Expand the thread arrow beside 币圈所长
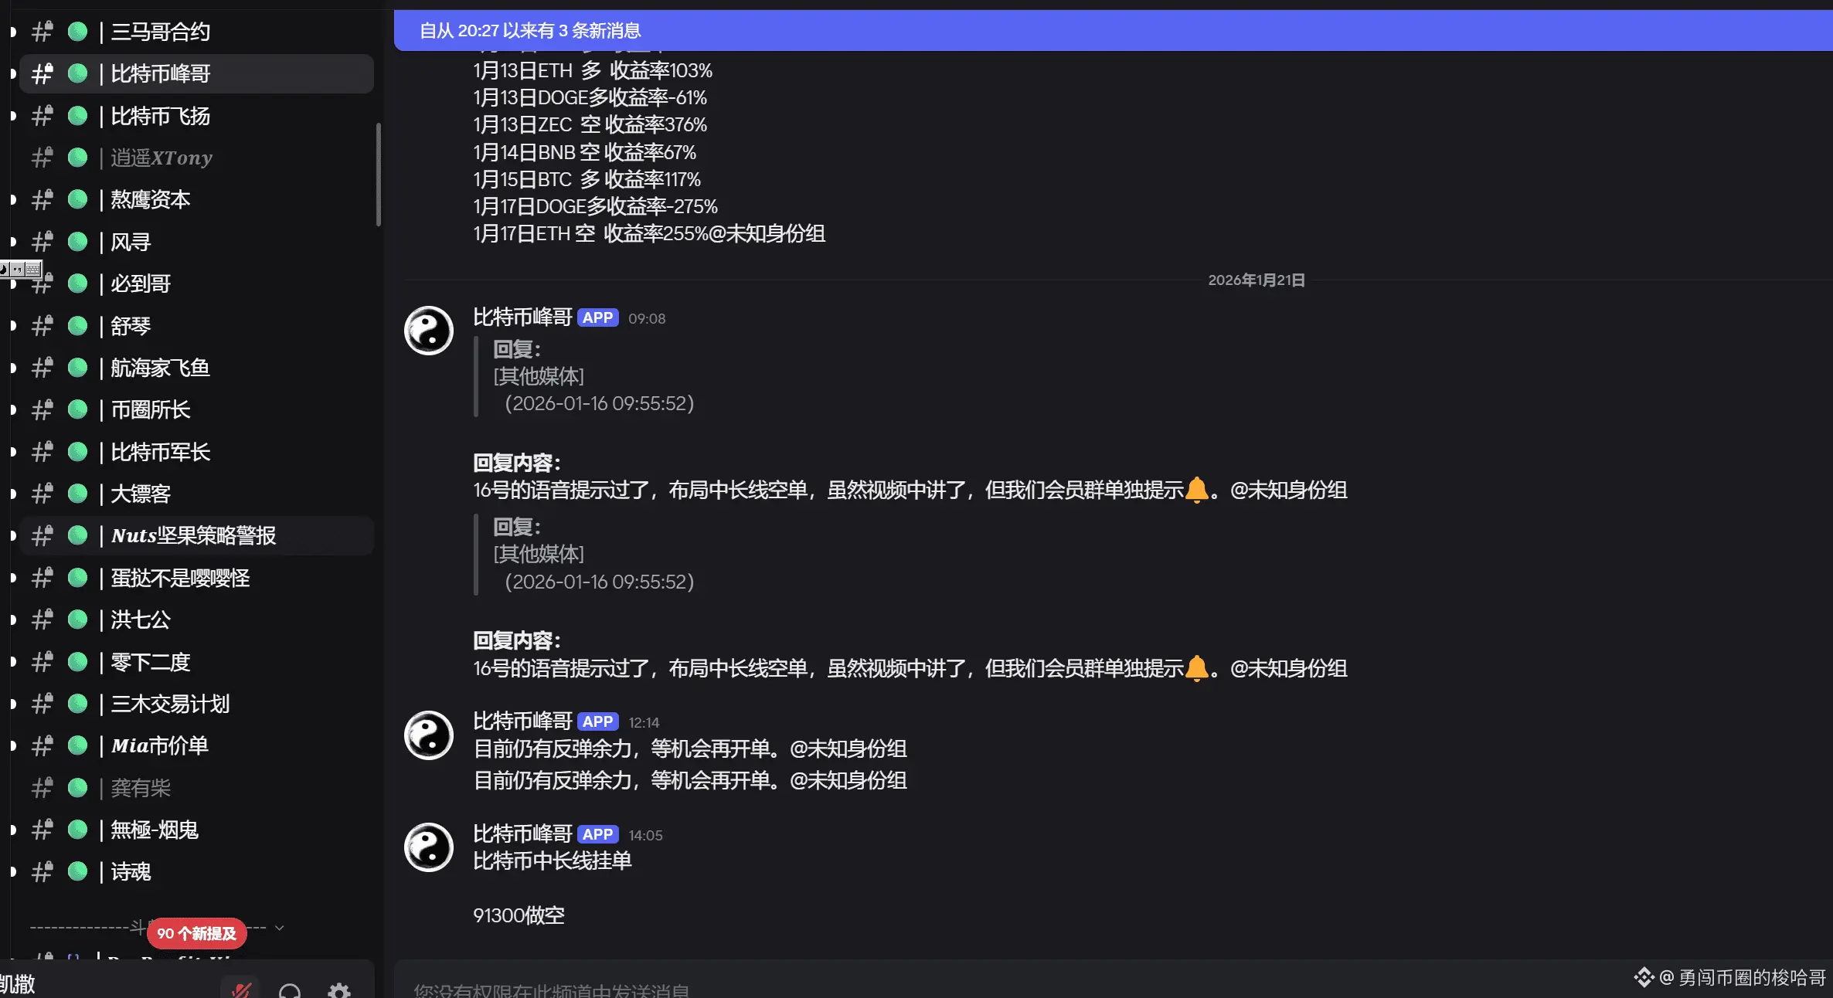This screenshot has width=1833, height=998. click(13, 409)
